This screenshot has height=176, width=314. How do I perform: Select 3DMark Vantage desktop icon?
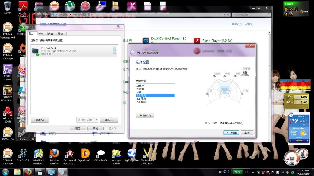(x=8, y=157)
